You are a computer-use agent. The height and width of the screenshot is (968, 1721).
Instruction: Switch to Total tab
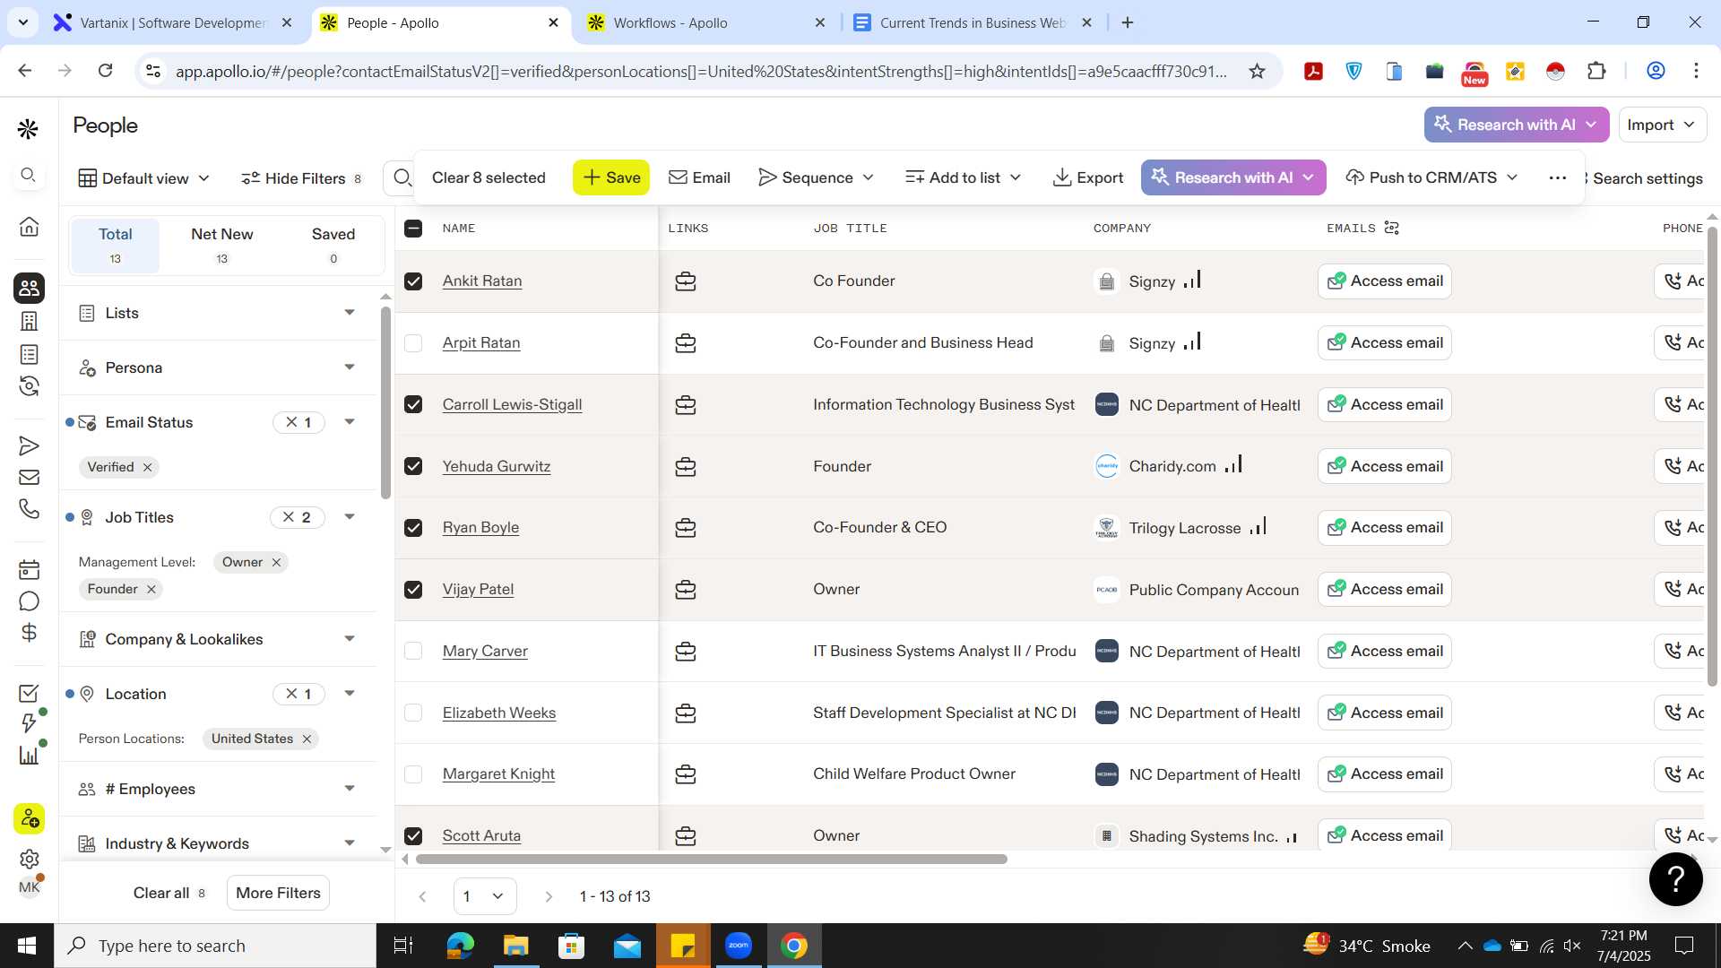[x=115, y=245]
